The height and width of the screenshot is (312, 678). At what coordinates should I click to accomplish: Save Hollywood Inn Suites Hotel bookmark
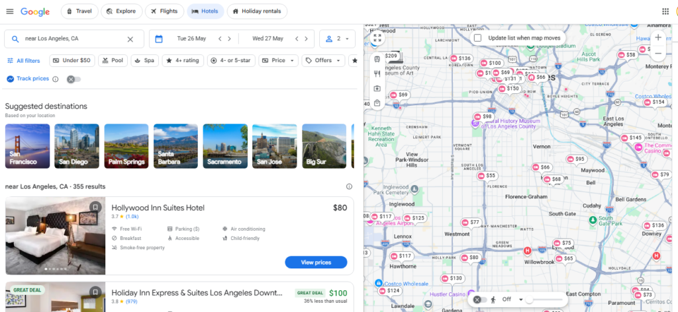point(95,207)
